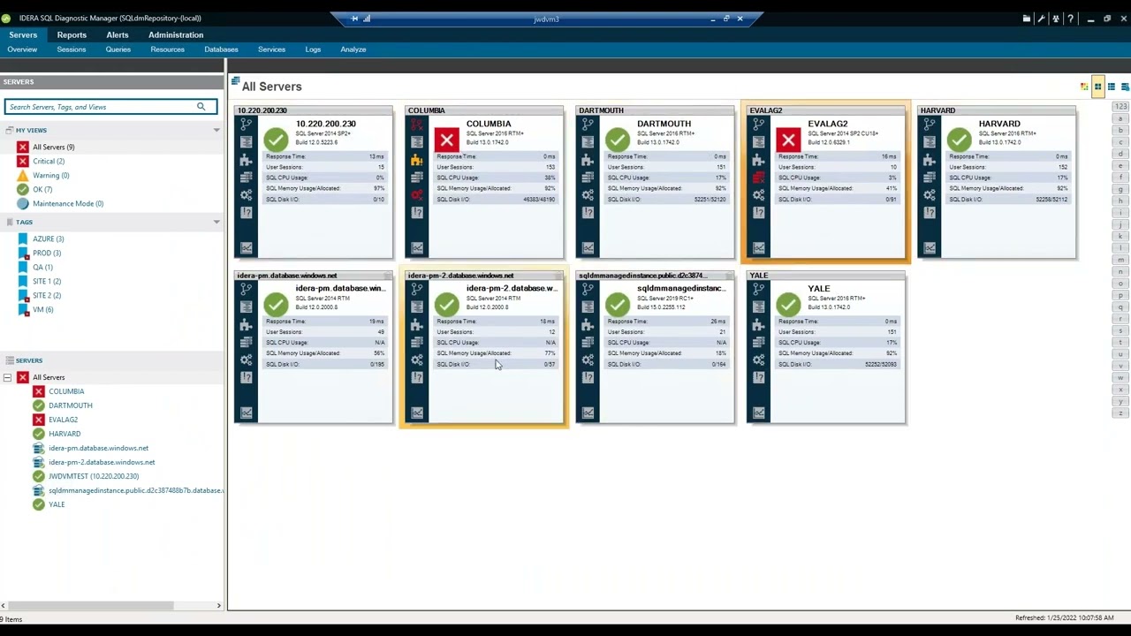Open queries icon on the 10.220.200.230 card
This screenshot has height=636, width=1131.
coord(246,141)
